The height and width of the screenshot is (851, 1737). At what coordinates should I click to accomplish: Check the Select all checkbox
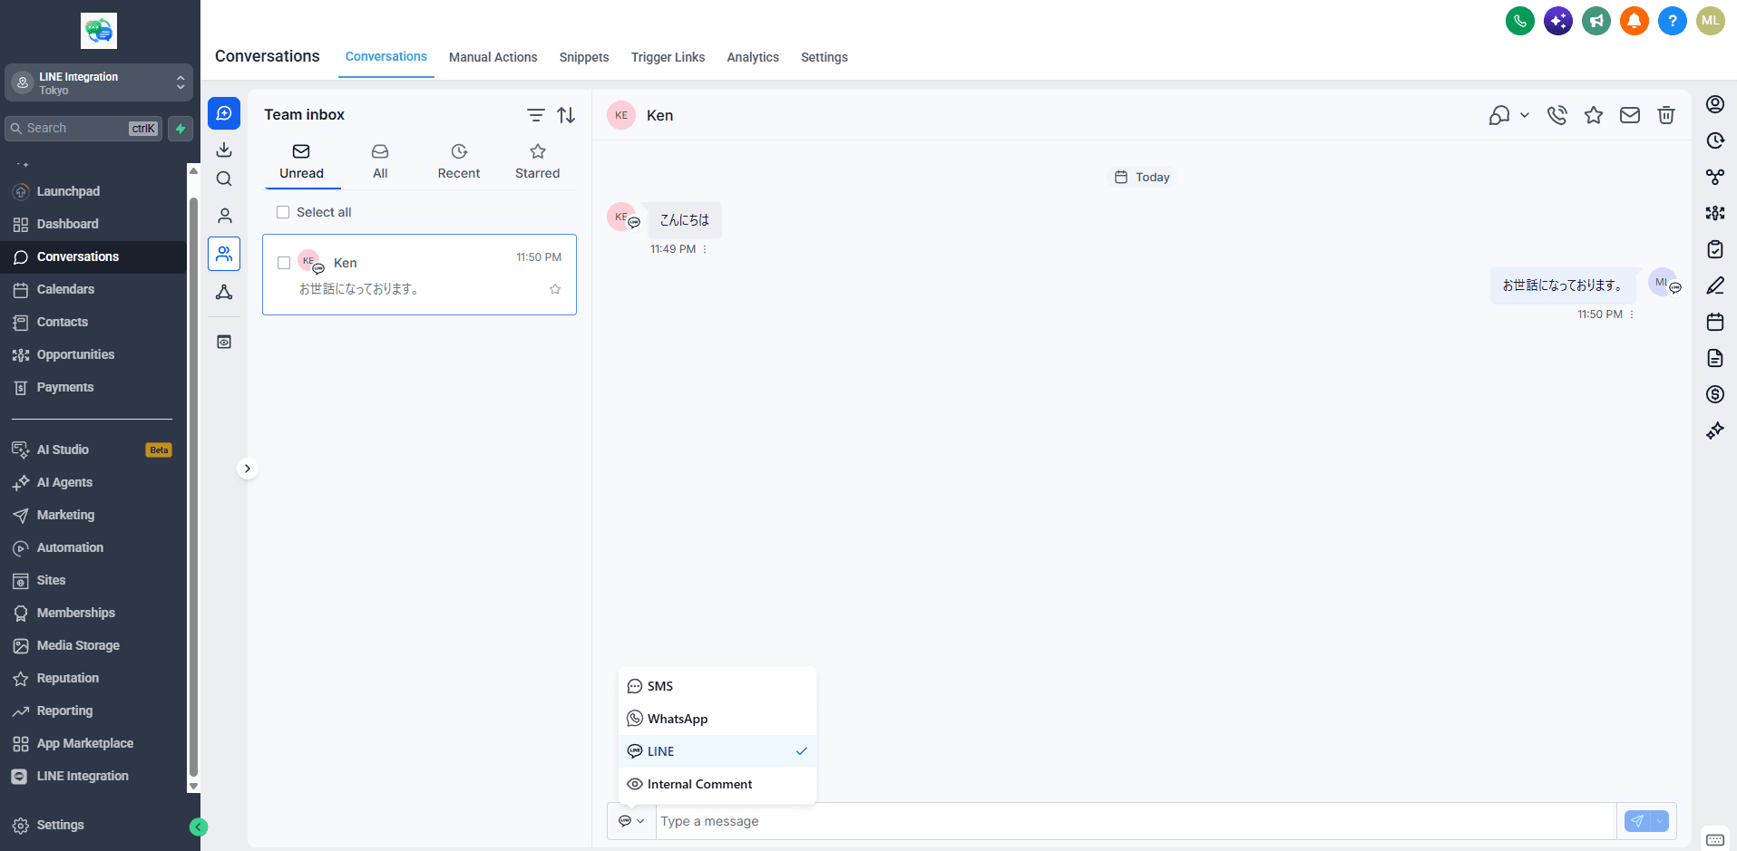(283, 212)
